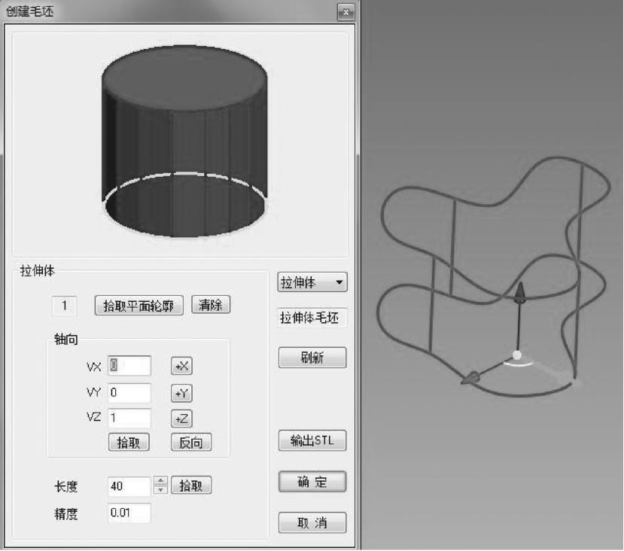The width and height of the screenshot is (624, 551).
Task: Click the vertical Z axis arrow in viewport
Action: (x=519, y=294)
